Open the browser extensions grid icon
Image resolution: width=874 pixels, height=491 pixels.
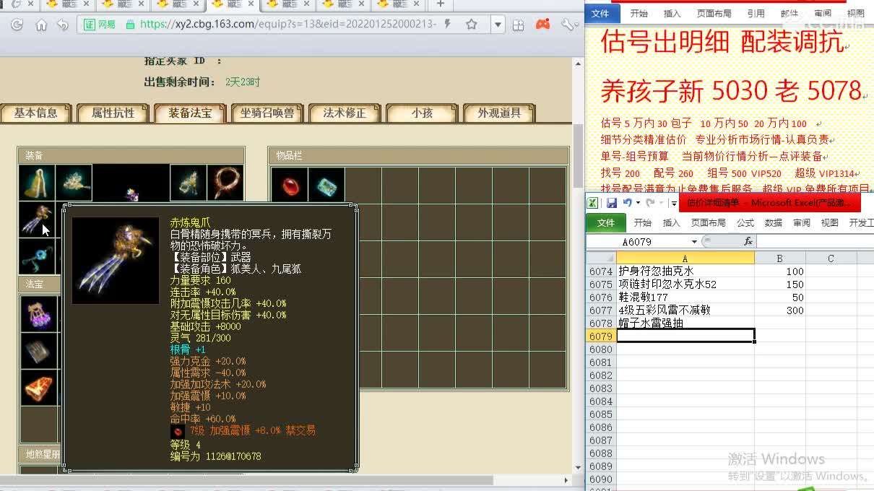518,25
